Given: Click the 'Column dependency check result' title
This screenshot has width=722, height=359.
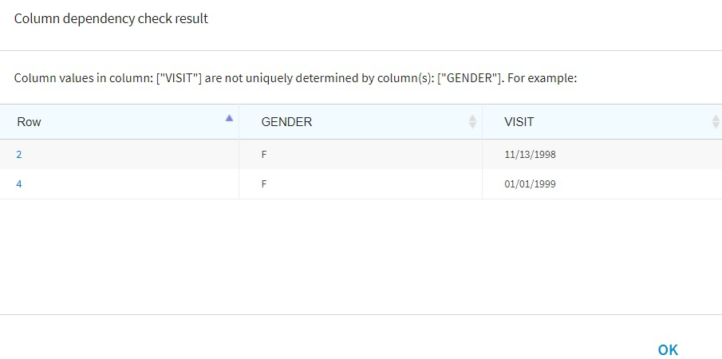Looking at the screenshot, I should [x=111, y=19].
